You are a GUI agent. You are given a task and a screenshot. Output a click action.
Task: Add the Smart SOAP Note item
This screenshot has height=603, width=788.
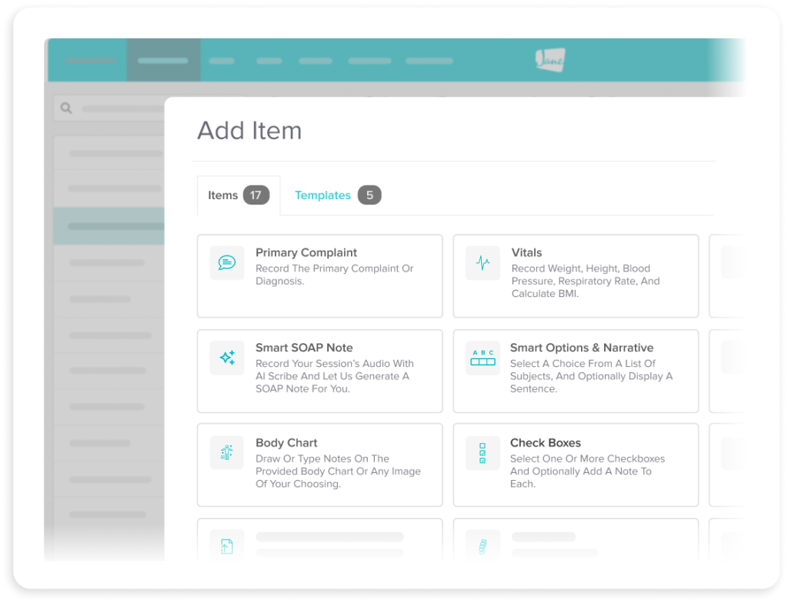coord(320,371)
